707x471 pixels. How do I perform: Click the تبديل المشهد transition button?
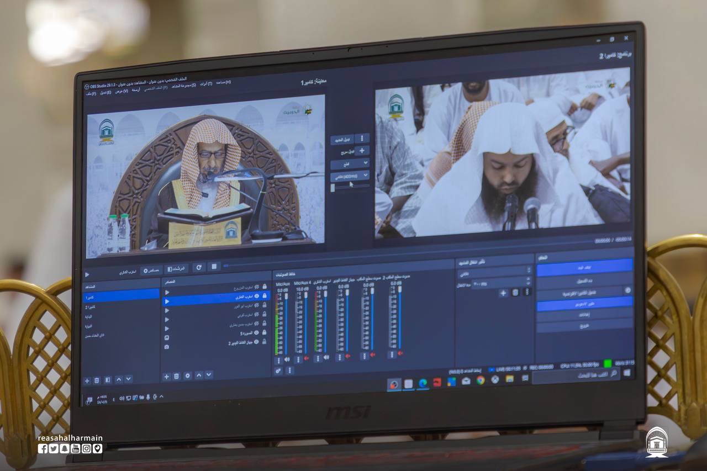342,140
